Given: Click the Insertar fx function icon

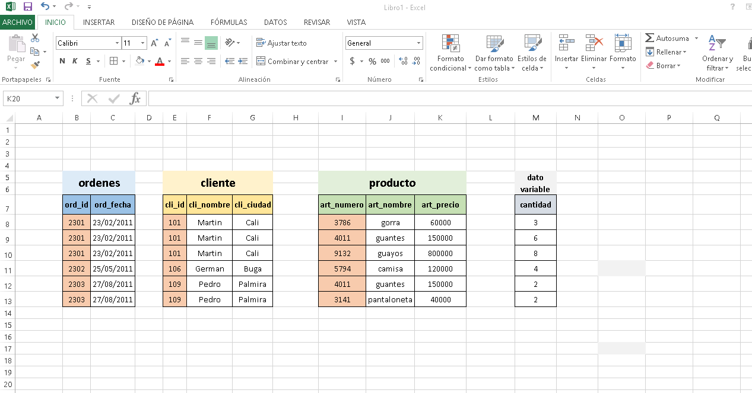Looking at the screenshot, I should coord(136,98).
